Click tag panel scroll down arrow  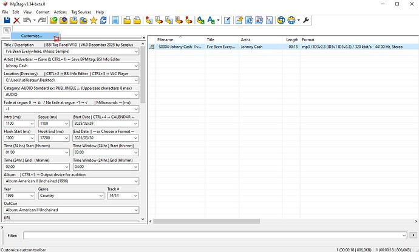(143, 219)
